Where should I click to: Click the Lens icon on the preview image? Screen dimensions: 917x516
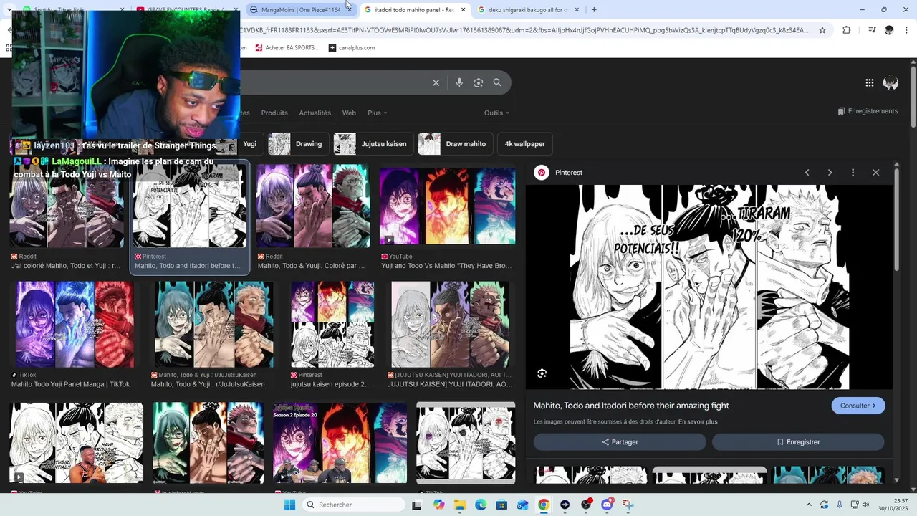click(542, 373)
